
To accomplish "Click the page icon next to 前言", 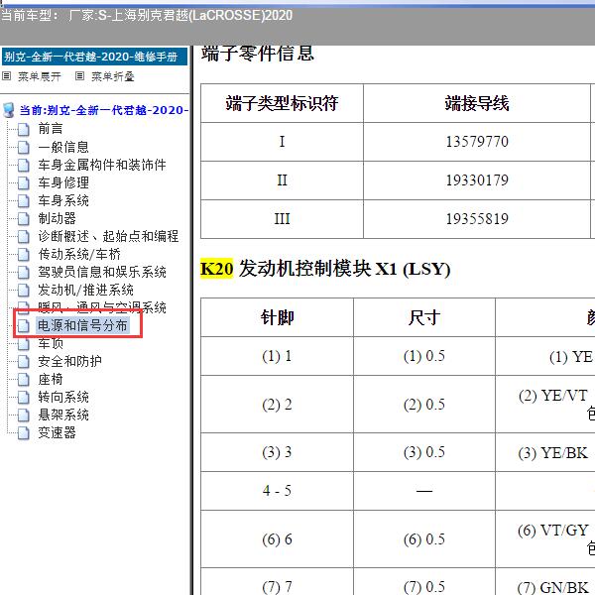I will click(24, 129).
